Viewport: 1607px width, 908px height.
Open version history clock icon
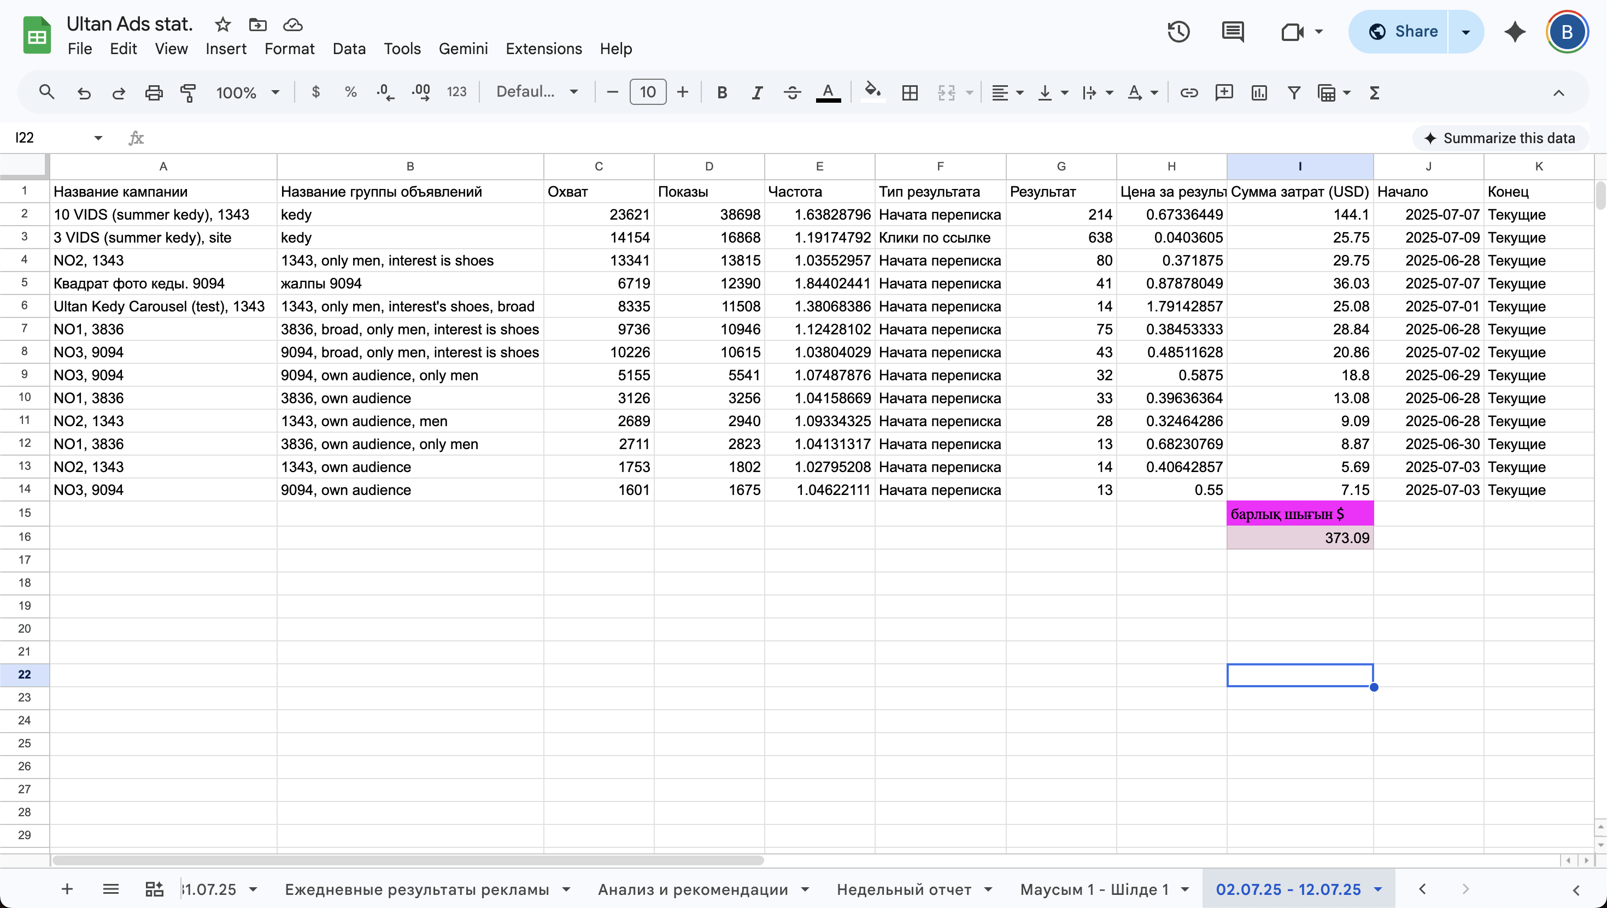[1178, 31]
